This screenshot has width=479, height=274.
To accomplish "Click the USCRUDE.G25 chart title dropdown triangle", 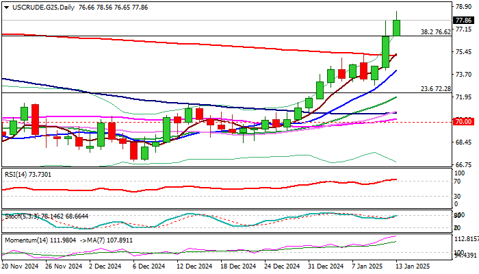I will (x=6, y=8).
